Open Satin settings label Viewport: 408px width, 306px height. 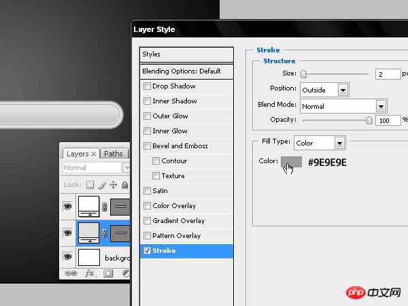pyautogui.click(x=160, y=190)
